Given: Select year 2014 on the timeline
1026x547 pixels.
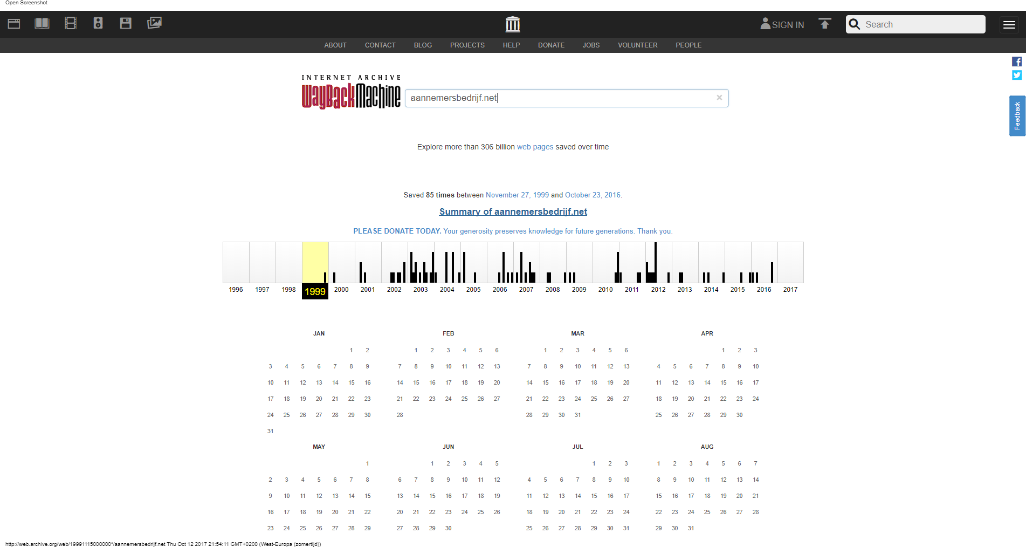Looking at the screenshot, I should click(x=711, y=290).
